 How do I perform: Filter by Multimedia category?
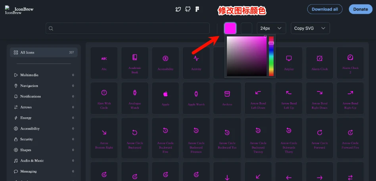tap(44, 75)
